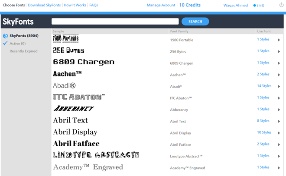The image size is (286, 176).
Task: Open the FAQs page
Action: tap(94, 5)
